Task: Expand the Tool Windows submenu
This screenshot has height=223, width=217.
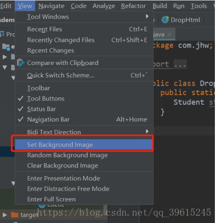Action: [84, 17]
